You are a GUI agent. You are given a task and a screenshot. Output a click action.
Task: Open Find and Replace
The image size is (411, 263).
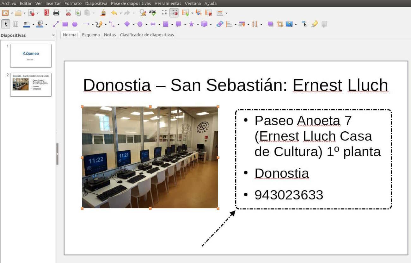(x=143, y=13)
